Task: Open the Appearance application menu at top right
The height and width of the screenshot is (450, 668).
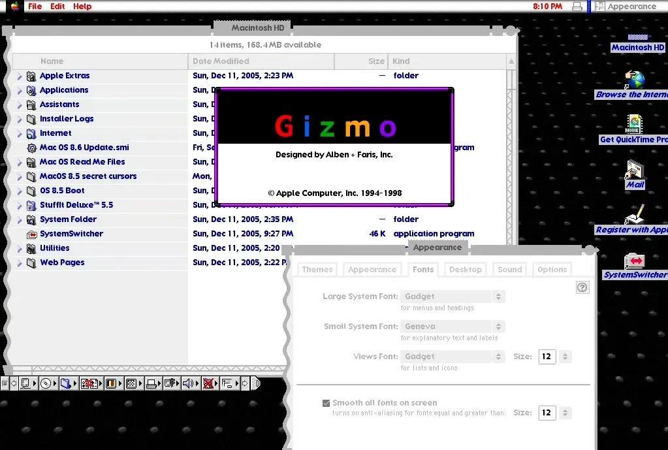Action: click(x=626, y=6)
